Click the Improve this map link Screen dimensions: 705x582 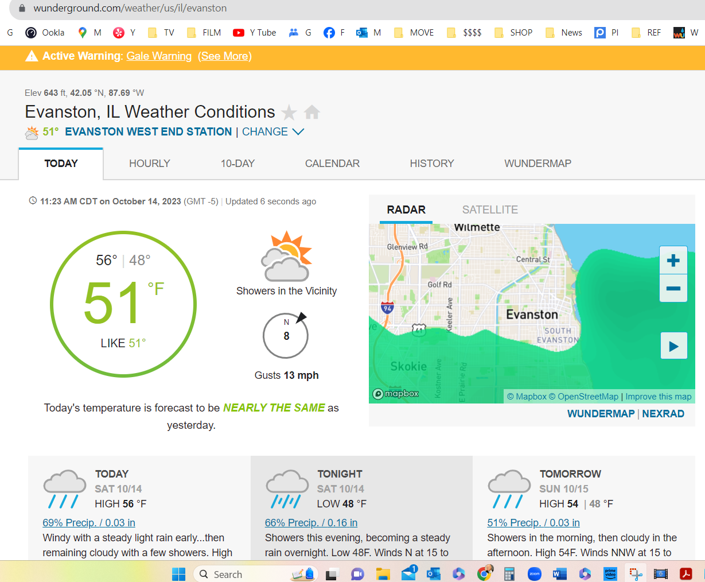click(658, 397)
